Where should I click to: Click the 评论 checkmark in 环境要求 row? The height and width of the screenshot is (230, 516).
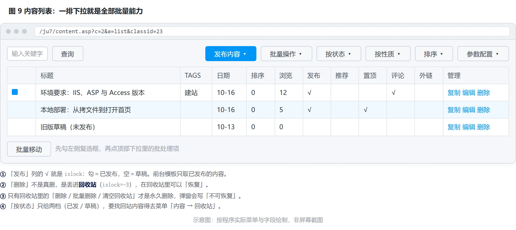(x=393, y=93)
